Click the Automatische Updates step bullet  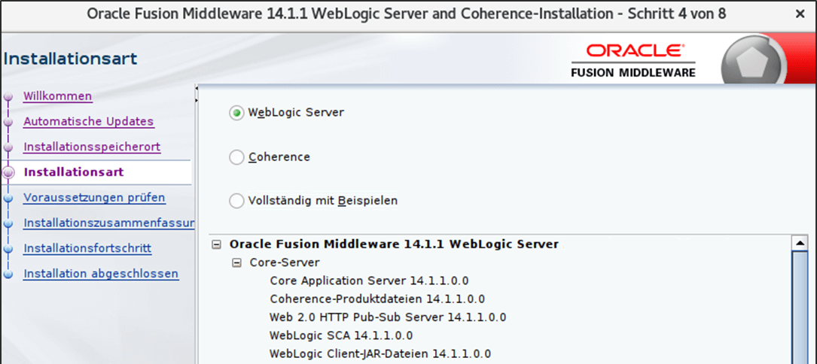pos(8,123)
